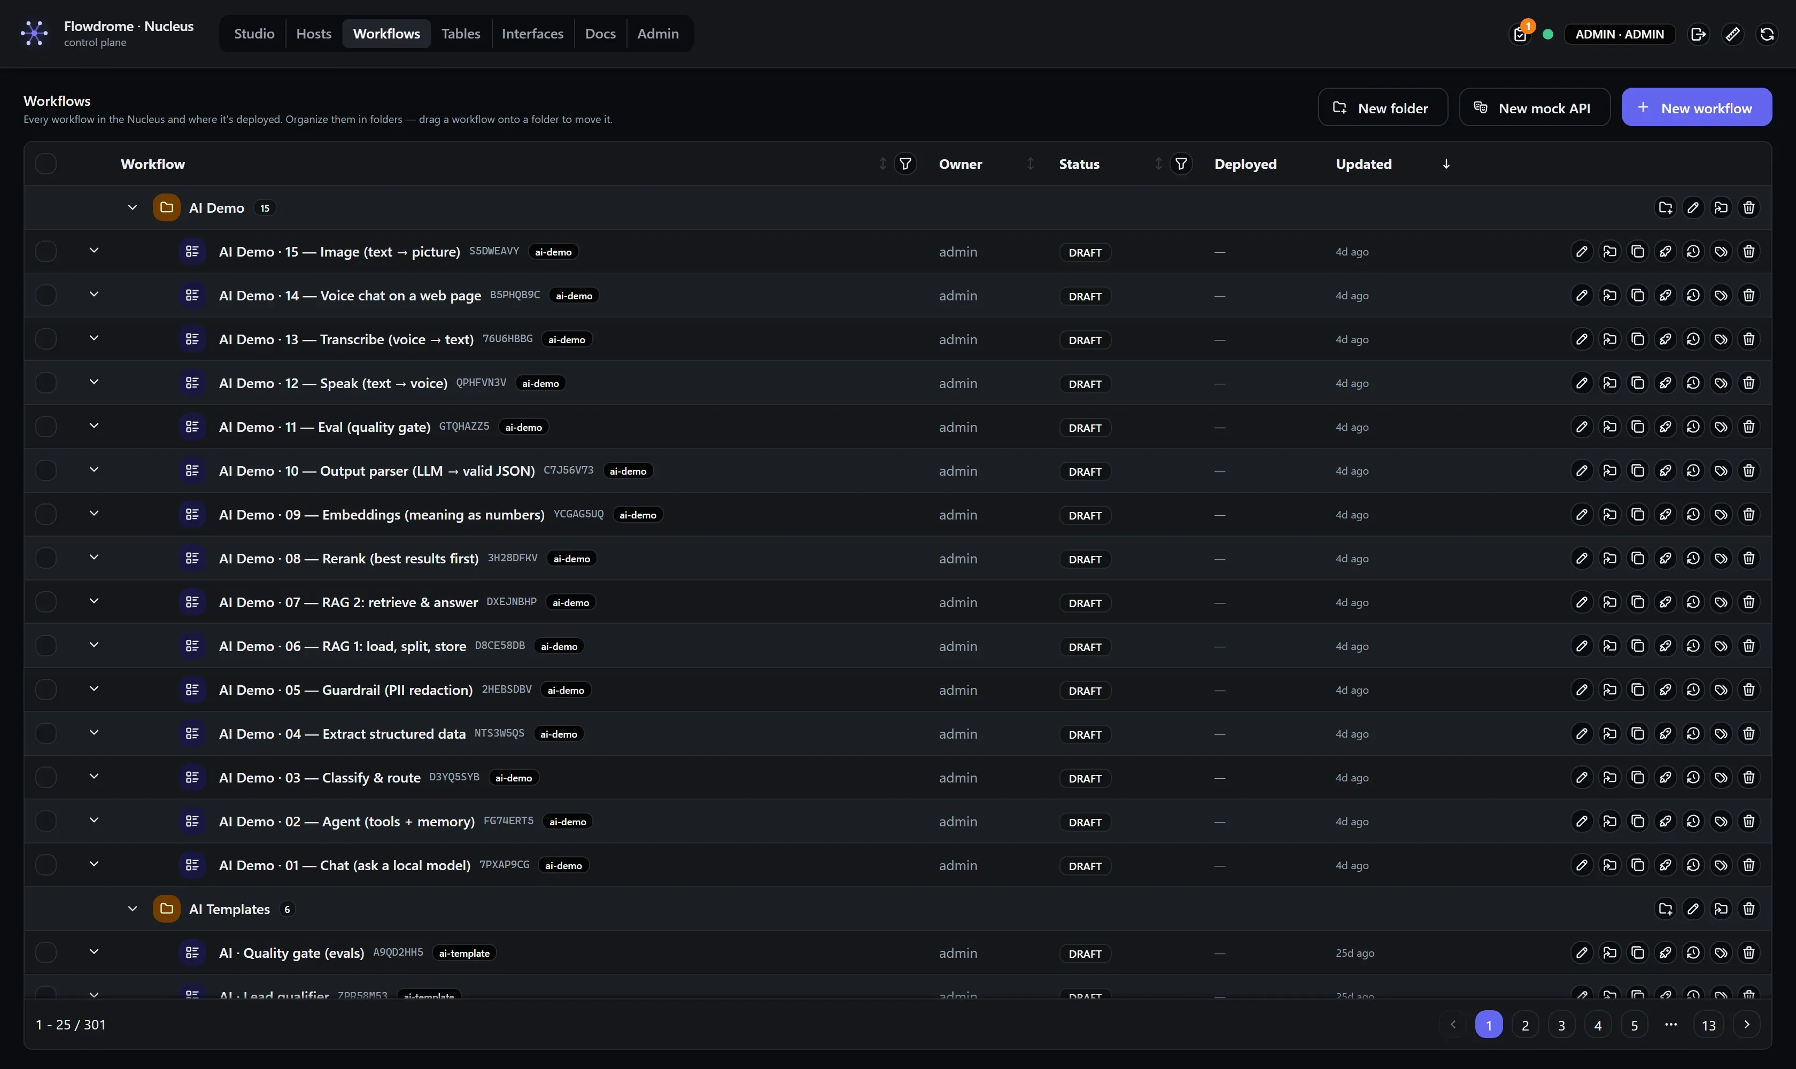Switch to the Docs tab
The height and width of the screenshot is (1069, 1796).
pos(600,34)
